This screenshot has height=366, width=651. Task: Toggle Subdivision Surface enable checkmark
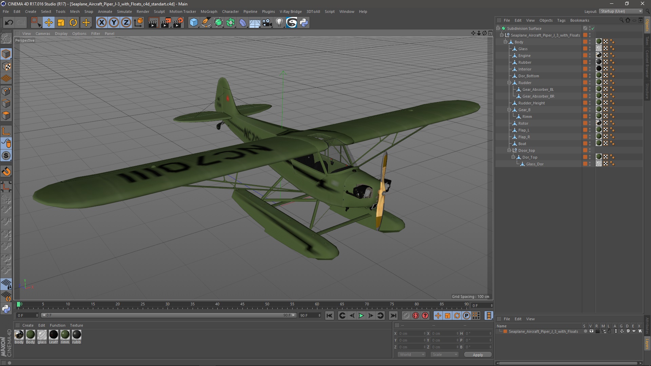pyautogui.click(x=593, y=28)
